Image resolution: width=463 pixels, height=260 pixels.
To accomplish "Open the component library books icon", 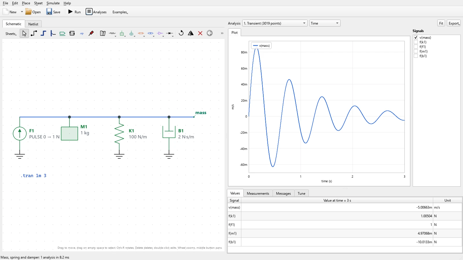I will pyautogui.click(x=103, y=34).
